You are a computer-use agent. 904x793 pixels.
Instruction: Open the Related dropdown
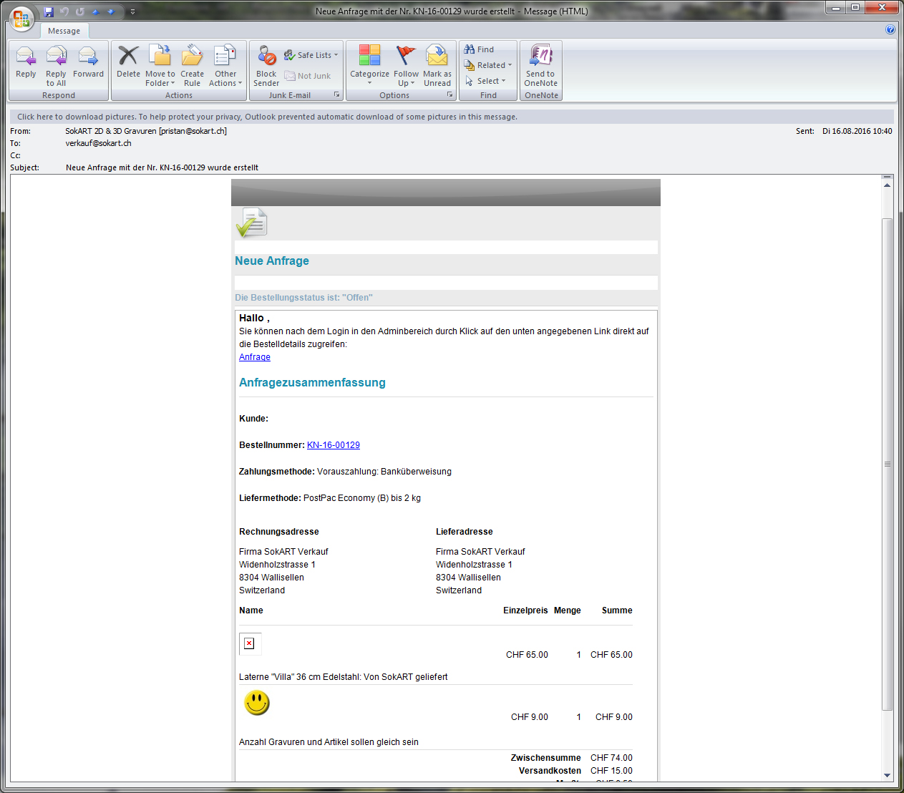[488, 65]
